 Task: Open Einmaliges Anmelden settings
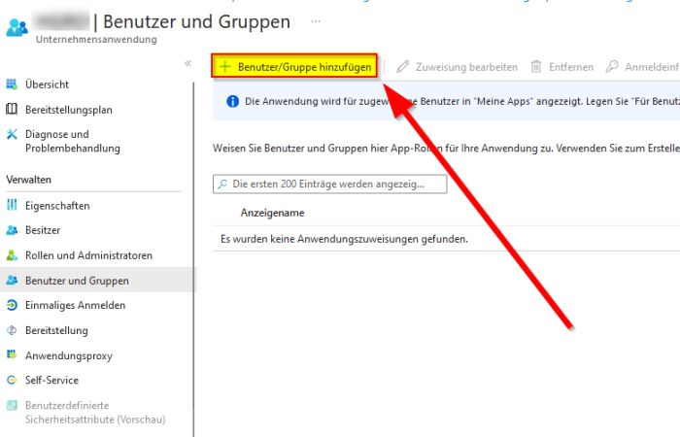coord(76,306)
